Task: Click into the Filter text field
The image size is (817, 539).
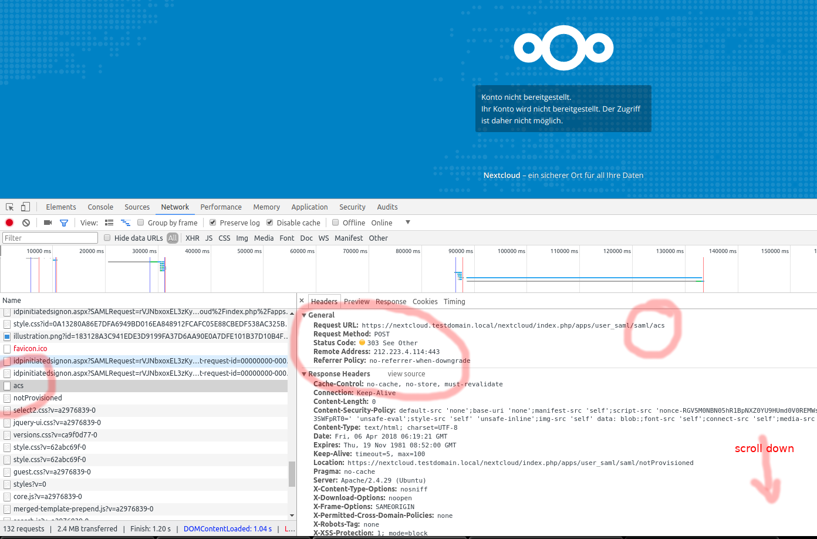Action: click(x=50, y=238)
